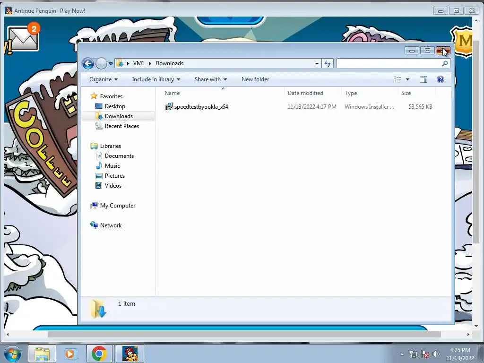Launch Windows Media Player from taskbar
This screenshot has height=363, width=484.
click(x=70, y=354)
